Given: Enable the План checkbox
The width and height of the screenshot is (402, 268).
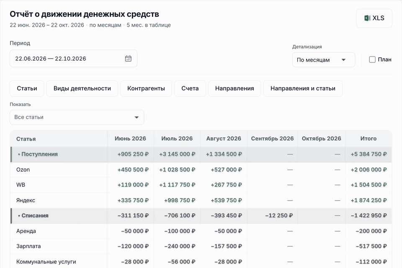Looking at the screenshot, I should pyautogui.click(x=372, y=59).
